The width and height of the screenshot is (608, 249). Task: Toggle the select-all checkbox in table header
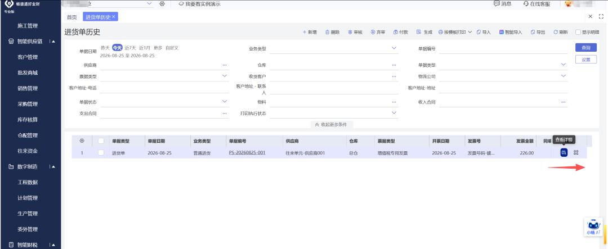click(x=101, y=141)
